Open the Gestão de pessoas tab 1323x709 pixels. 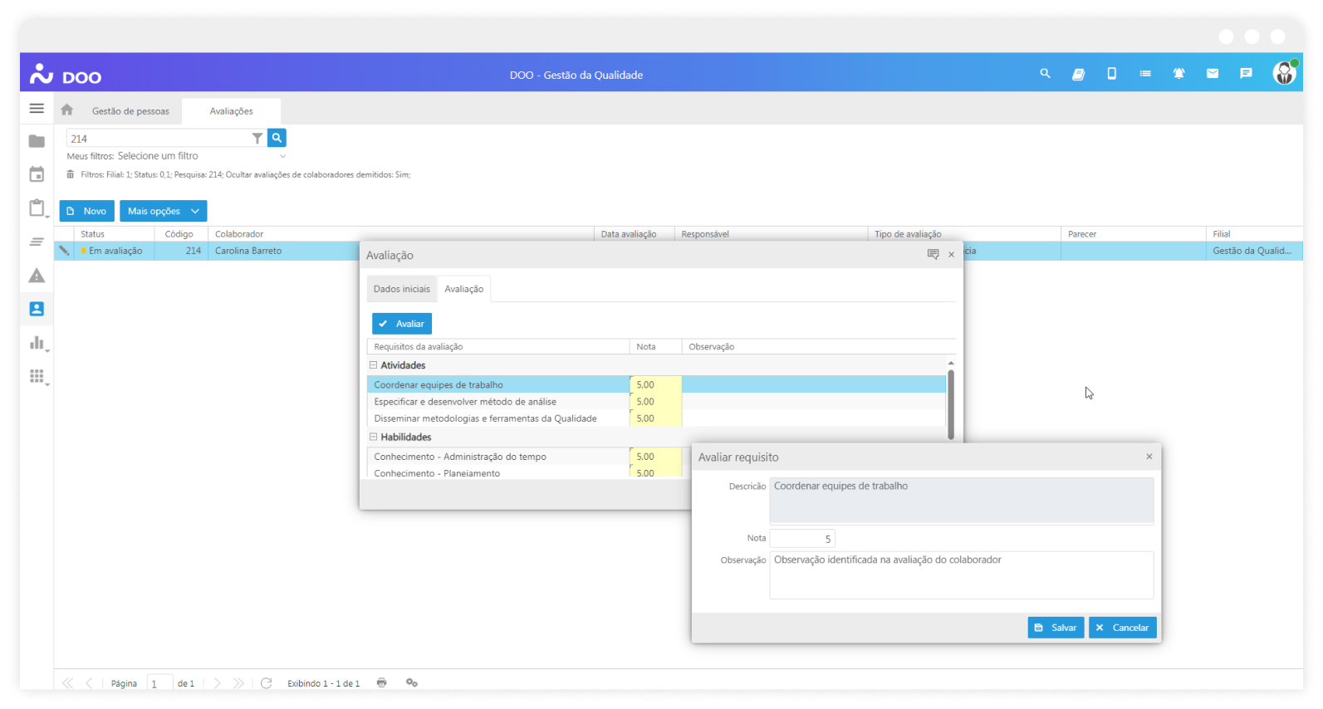(x=130, y=111)
